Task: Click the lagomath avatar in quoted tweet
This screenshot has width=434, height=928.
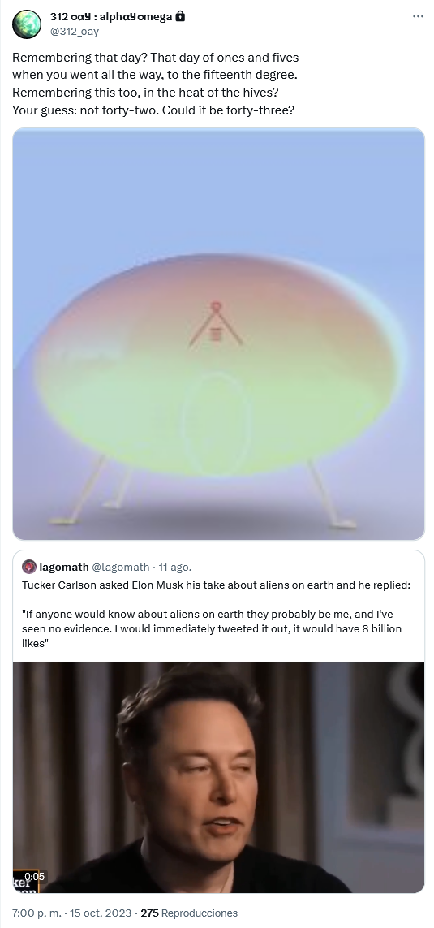Action: (29, 567)
